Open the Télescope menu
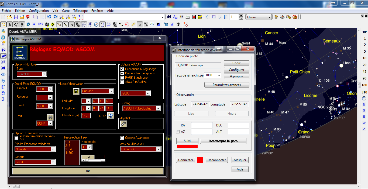Image resolution: width=368 pixels, height=189 pixels. pyautogui.click(x=80, y=11)
